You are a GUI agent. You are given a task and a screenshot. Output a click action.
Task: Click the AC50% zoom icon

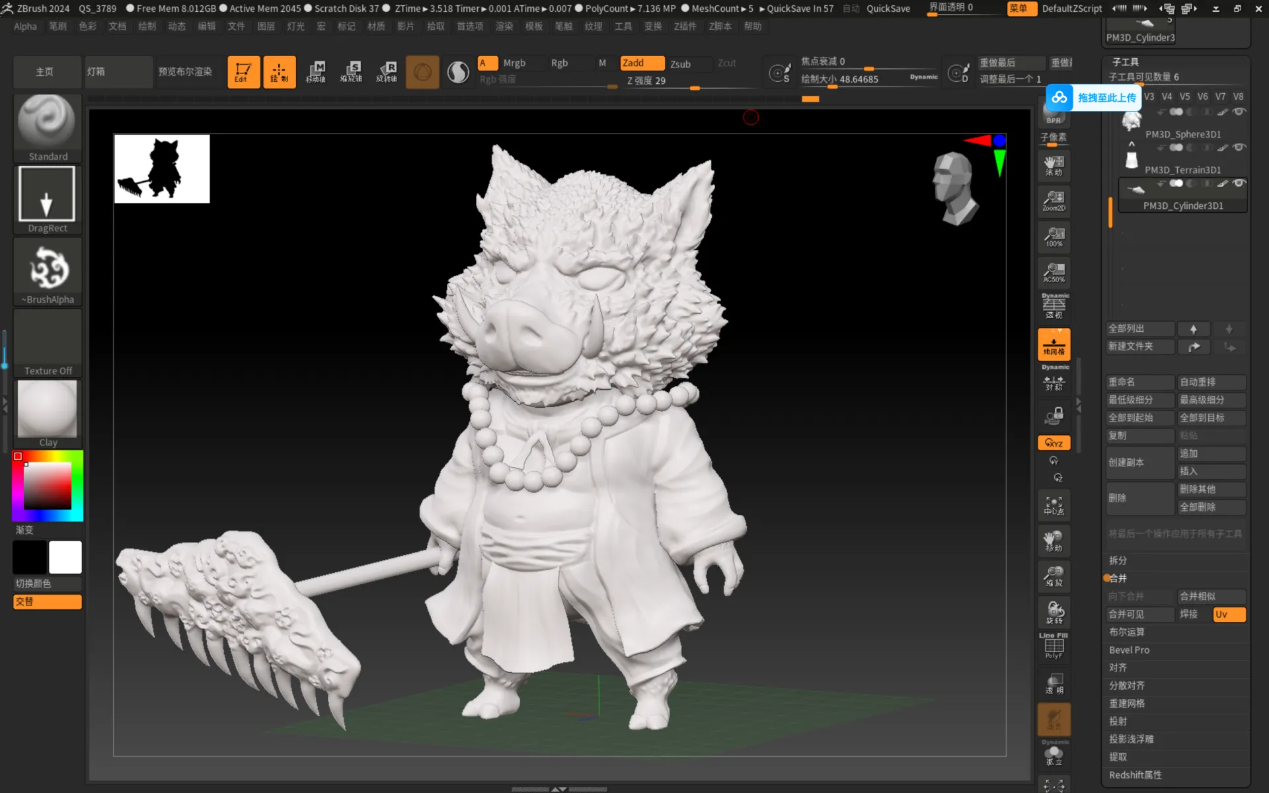click(x=1054, y=272)
